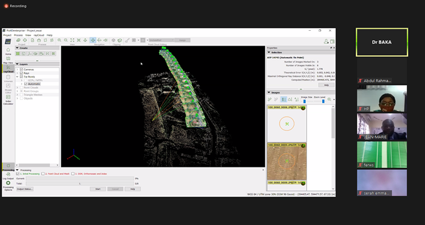425x225 pixels.
Task: Expand the Point Clouds layer node
Action: tap(17, 88)
